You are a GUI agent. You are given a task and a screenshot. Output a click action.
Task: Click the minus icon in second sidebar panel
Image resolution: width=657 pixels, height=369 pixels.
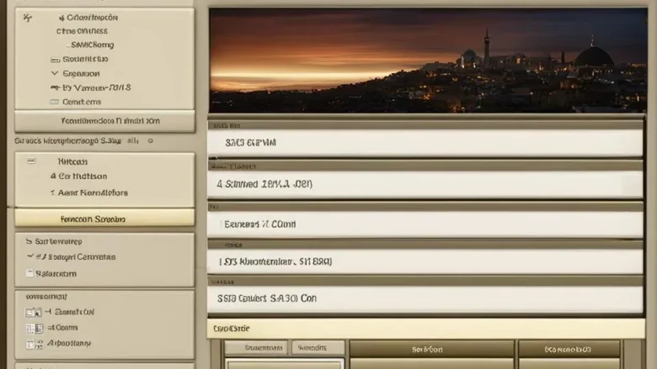click(x=31, y=161)
